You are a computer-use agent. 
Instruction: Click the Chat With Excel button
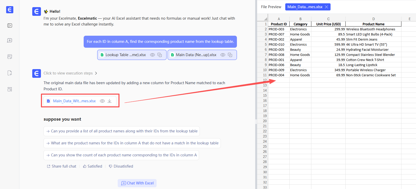tap(137, 183)
